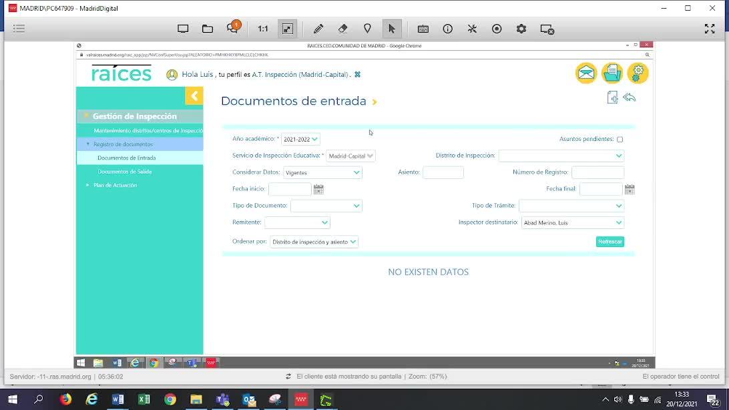Click the back arrows icon near title
This screenshot has width=729, height=410.
coord(629,97)
